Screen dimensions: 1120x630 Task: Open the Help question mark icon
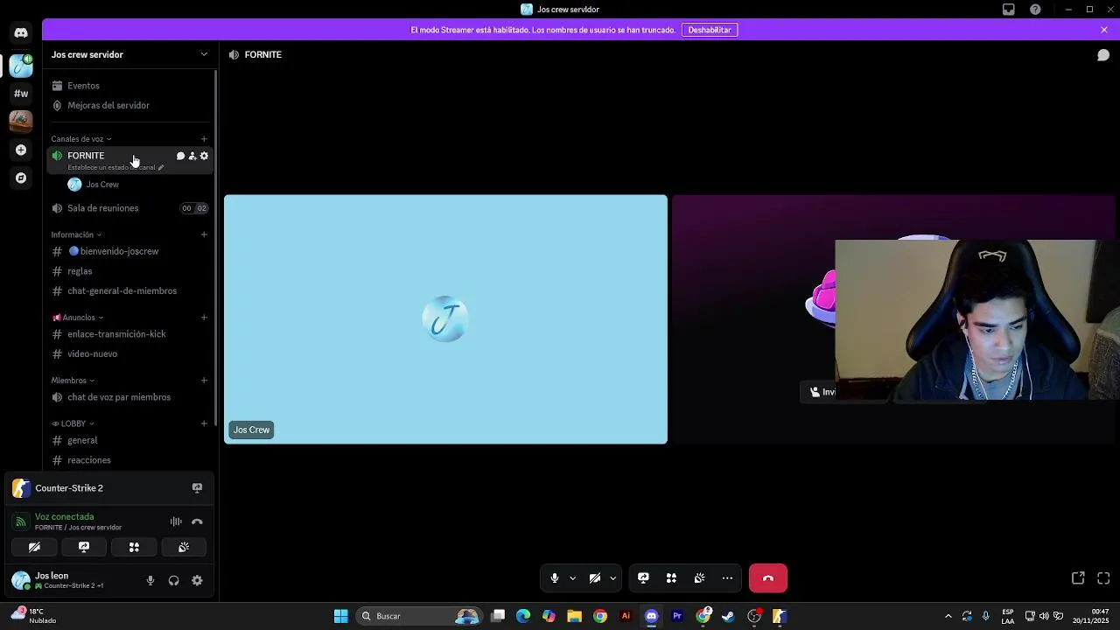1036,10
